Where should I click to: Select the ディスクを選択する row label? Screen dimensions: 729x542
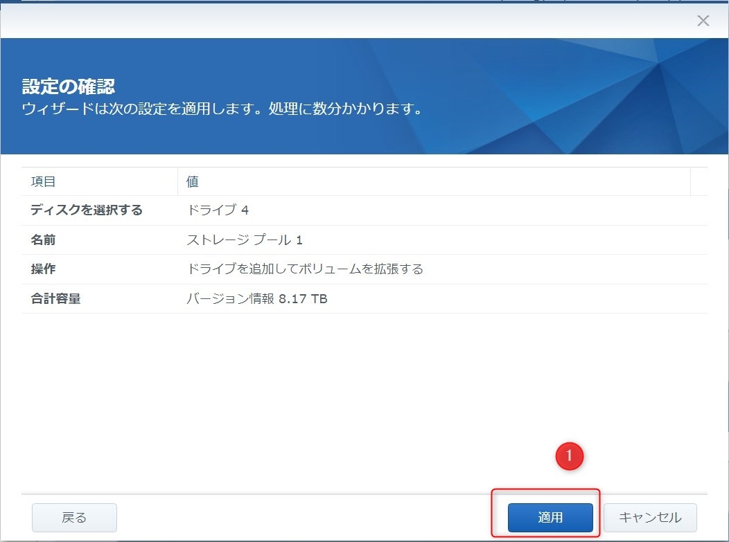87,210
